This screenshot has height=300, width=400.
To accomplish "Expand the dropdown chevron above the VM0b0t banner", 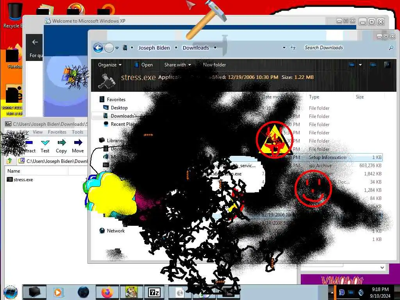I will 382,267.
